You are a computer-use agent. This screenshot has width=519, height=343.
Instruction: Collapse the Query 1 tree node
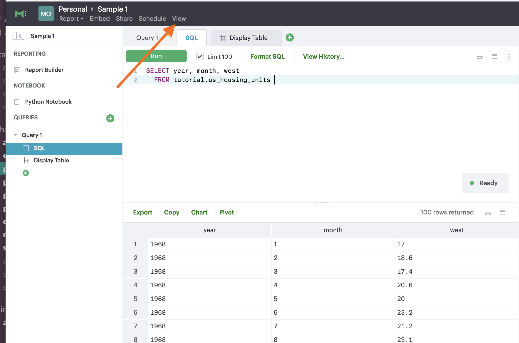click(x=16, y=135)
